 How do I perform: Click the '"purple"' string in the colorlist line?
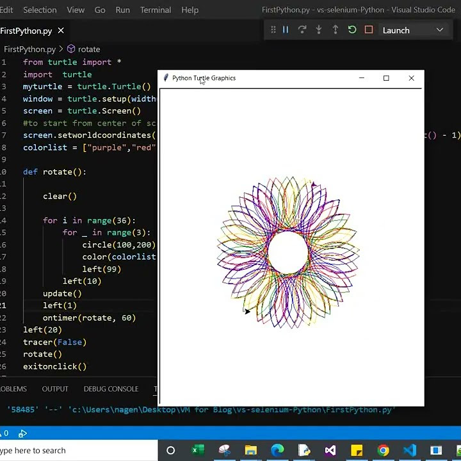tap(107, 147)
